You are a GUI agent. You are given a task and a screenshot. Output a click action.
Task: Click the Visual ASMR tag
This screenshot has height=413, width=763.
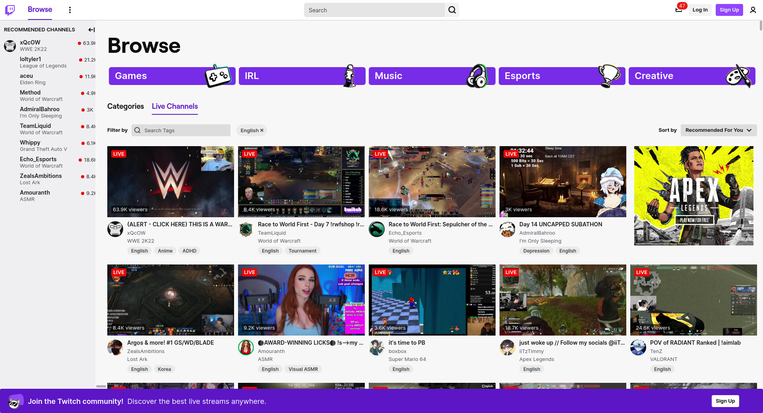[303, 369]
